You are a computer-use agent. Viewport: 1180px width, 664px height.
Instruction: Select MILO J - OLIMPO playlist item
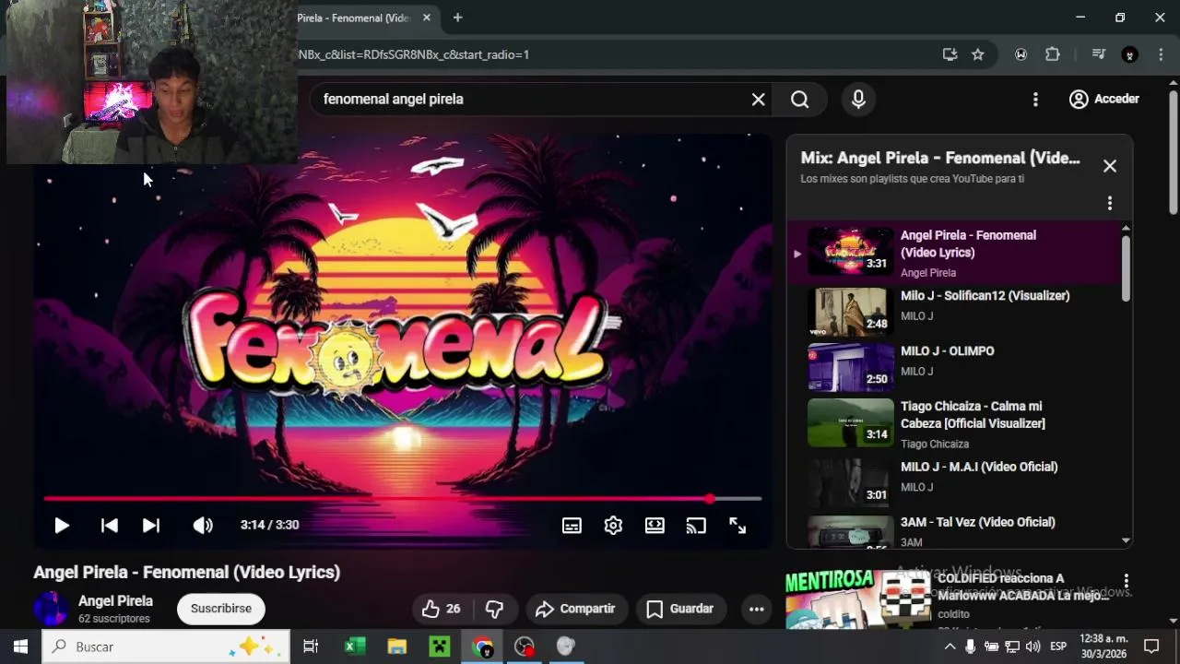point(959,366)
